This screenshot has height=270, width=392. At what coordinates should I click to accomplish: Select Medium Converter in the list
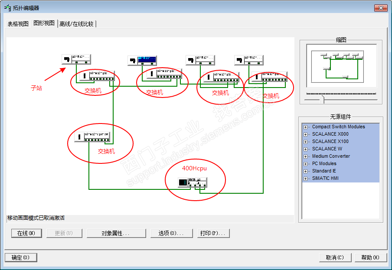(331, 156)
